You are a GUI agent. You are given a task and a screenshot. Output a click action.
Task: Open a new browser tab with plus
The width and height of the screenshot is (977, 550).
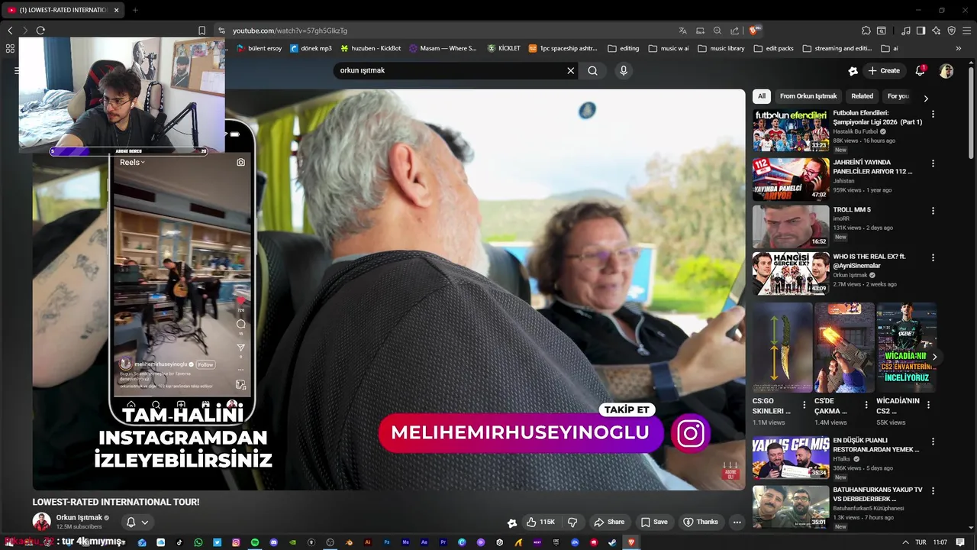pos(135,10)
